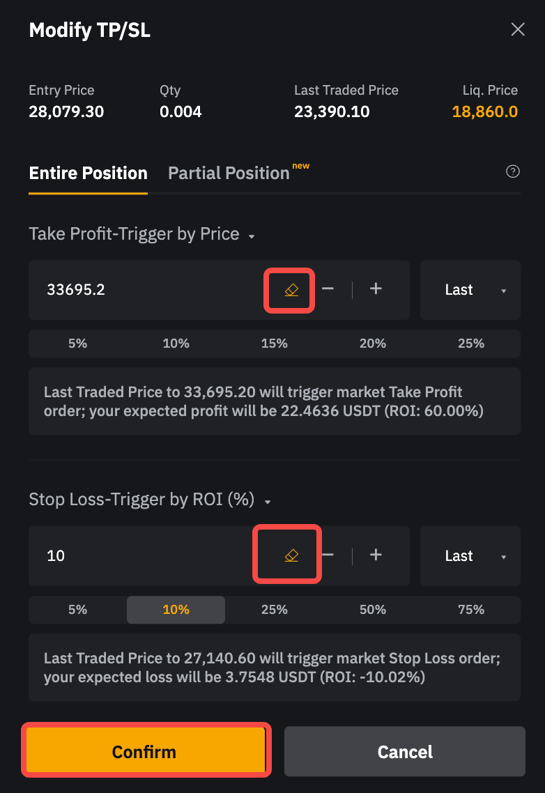Select the Entire Position tab
545x793 pixels.
point(89,174)
